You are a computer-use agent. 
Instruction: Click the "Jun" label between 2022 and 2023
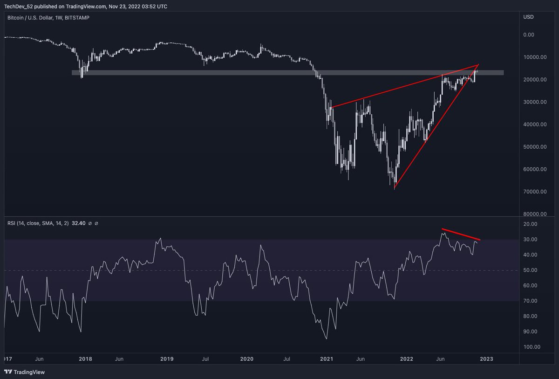pos(440,359)
